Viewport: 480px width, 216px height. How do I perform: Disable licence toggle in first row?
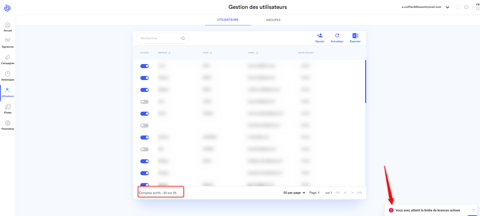tap(144, 66)
